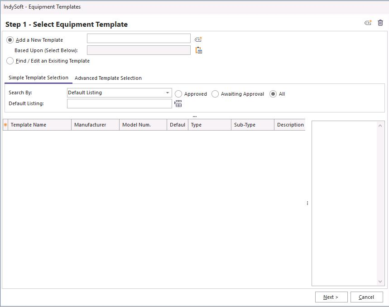Expand the Search By dropdown

168,93
